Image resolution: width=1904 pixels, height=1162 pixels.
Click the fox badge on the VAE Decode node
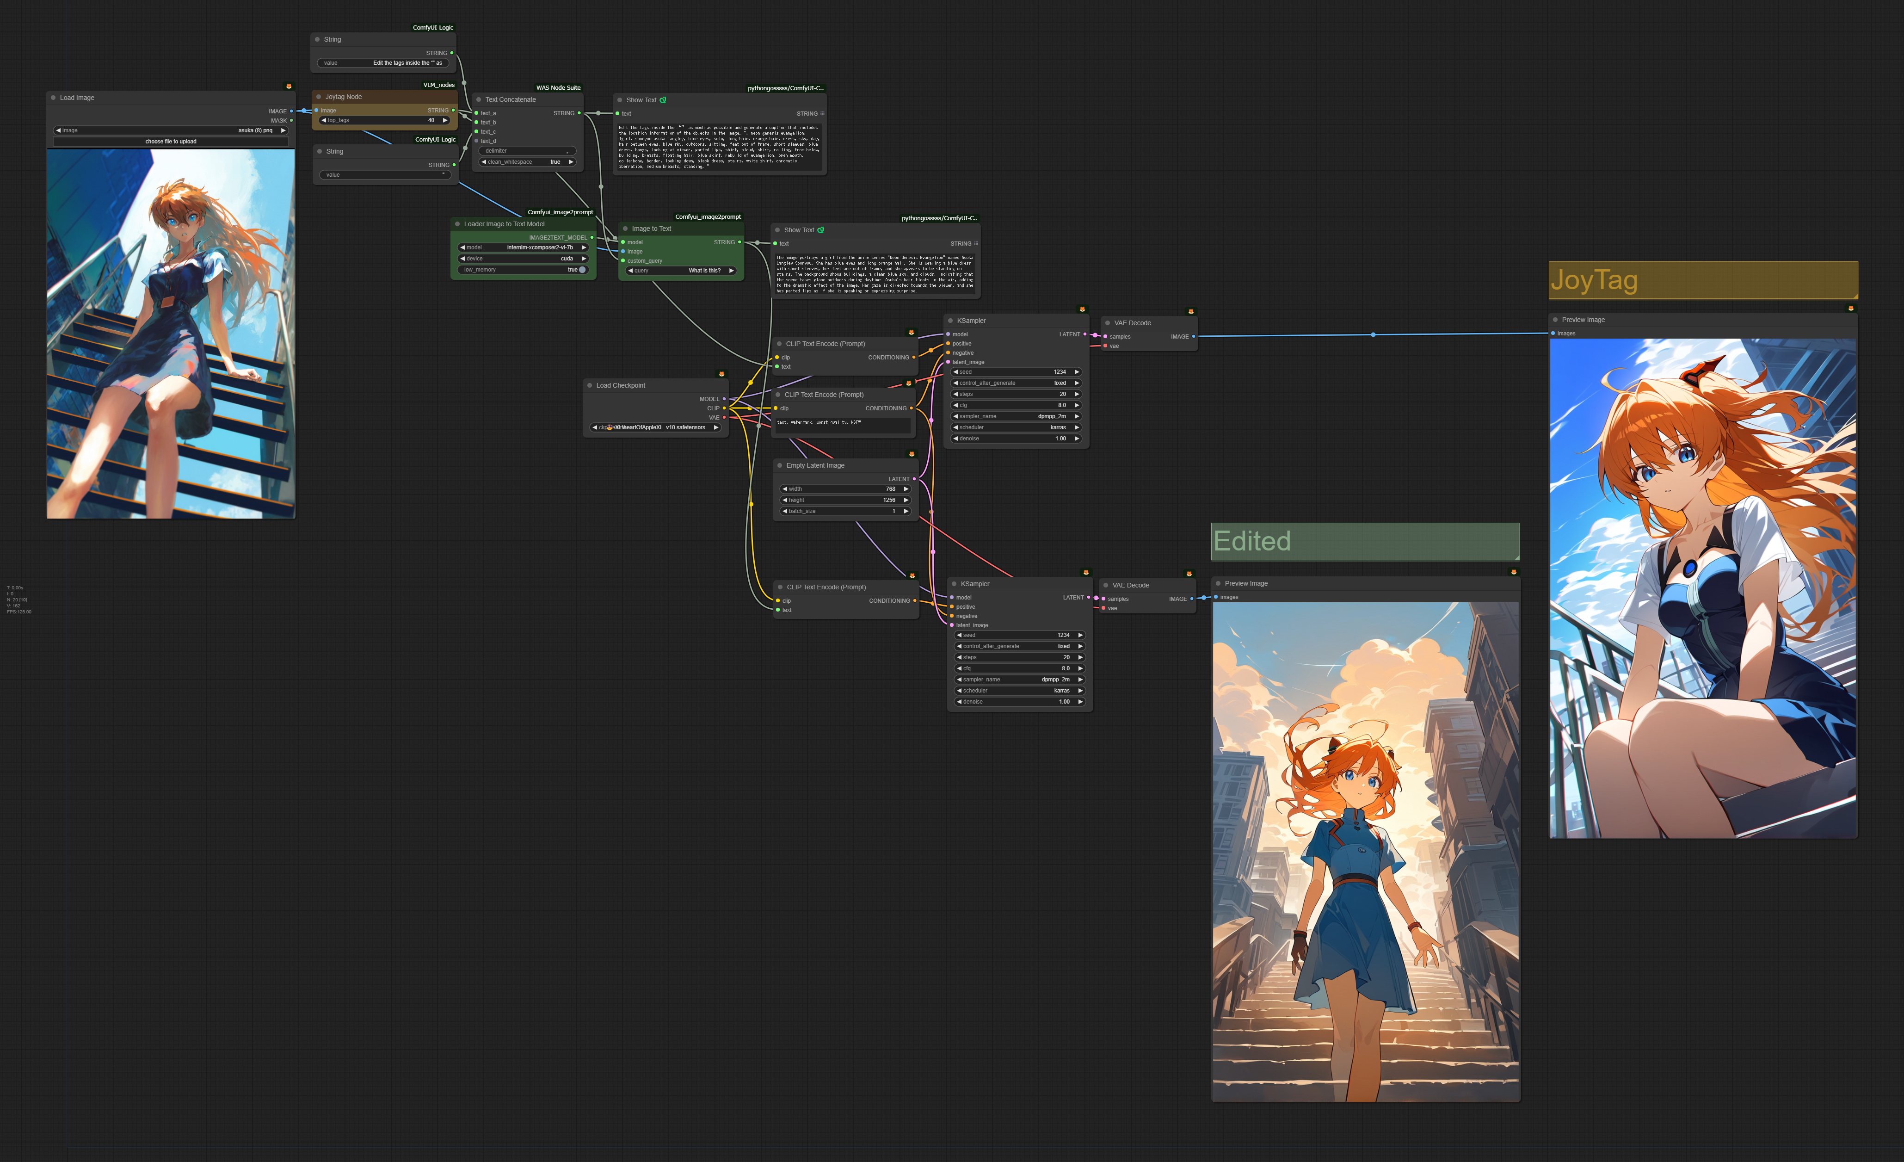click(x=1191, y=311)
